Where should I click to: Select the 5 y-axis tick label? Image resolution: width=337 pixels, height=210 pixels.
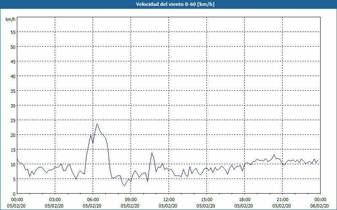[14, 179]
